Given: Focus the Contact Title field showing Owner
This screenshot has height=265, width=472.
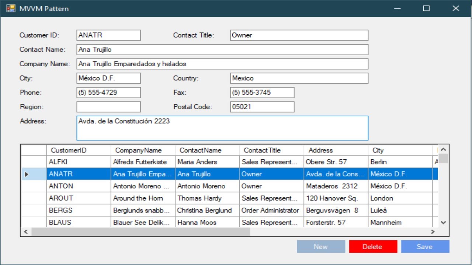Looking at the screenshot, I should 299,35.
